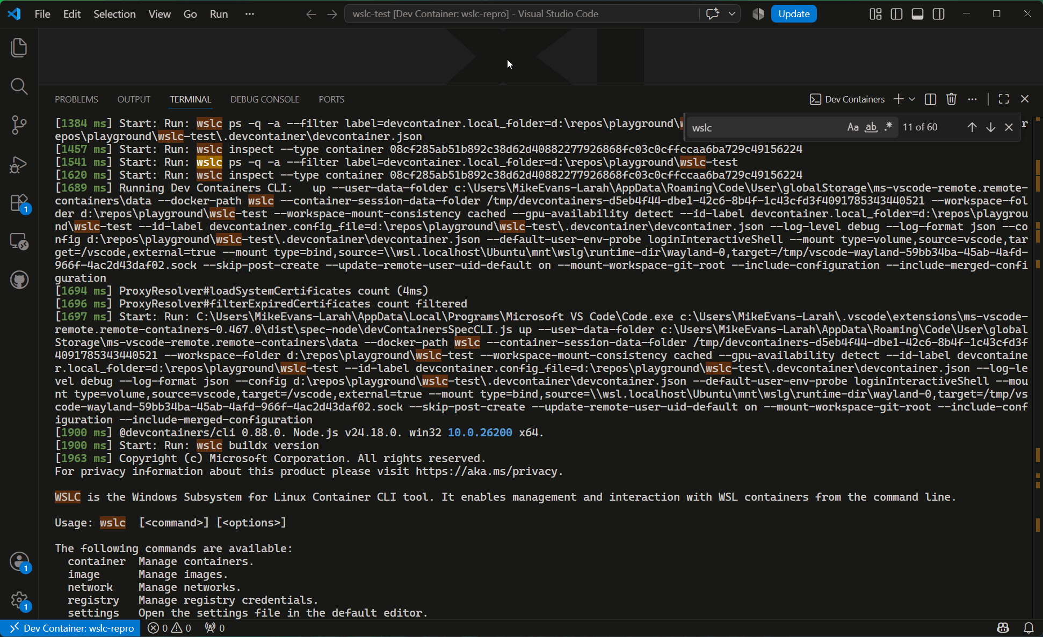Switch to the DEBUG CONSOLE tab
The height and width of the screenshot is (637, 1043).
click(265, 99)
